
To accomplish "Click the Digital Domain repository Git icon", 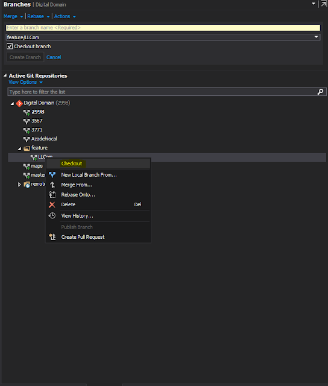I will tap(19, 103).
